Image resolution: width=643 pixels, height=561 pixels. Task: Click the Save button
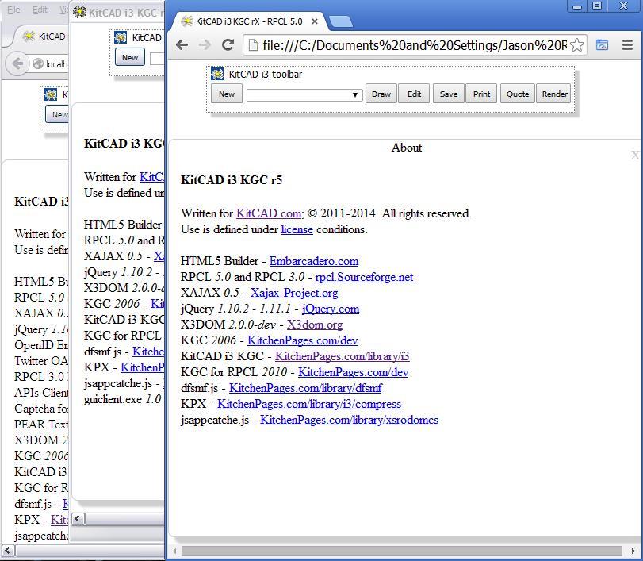[449, 94]
